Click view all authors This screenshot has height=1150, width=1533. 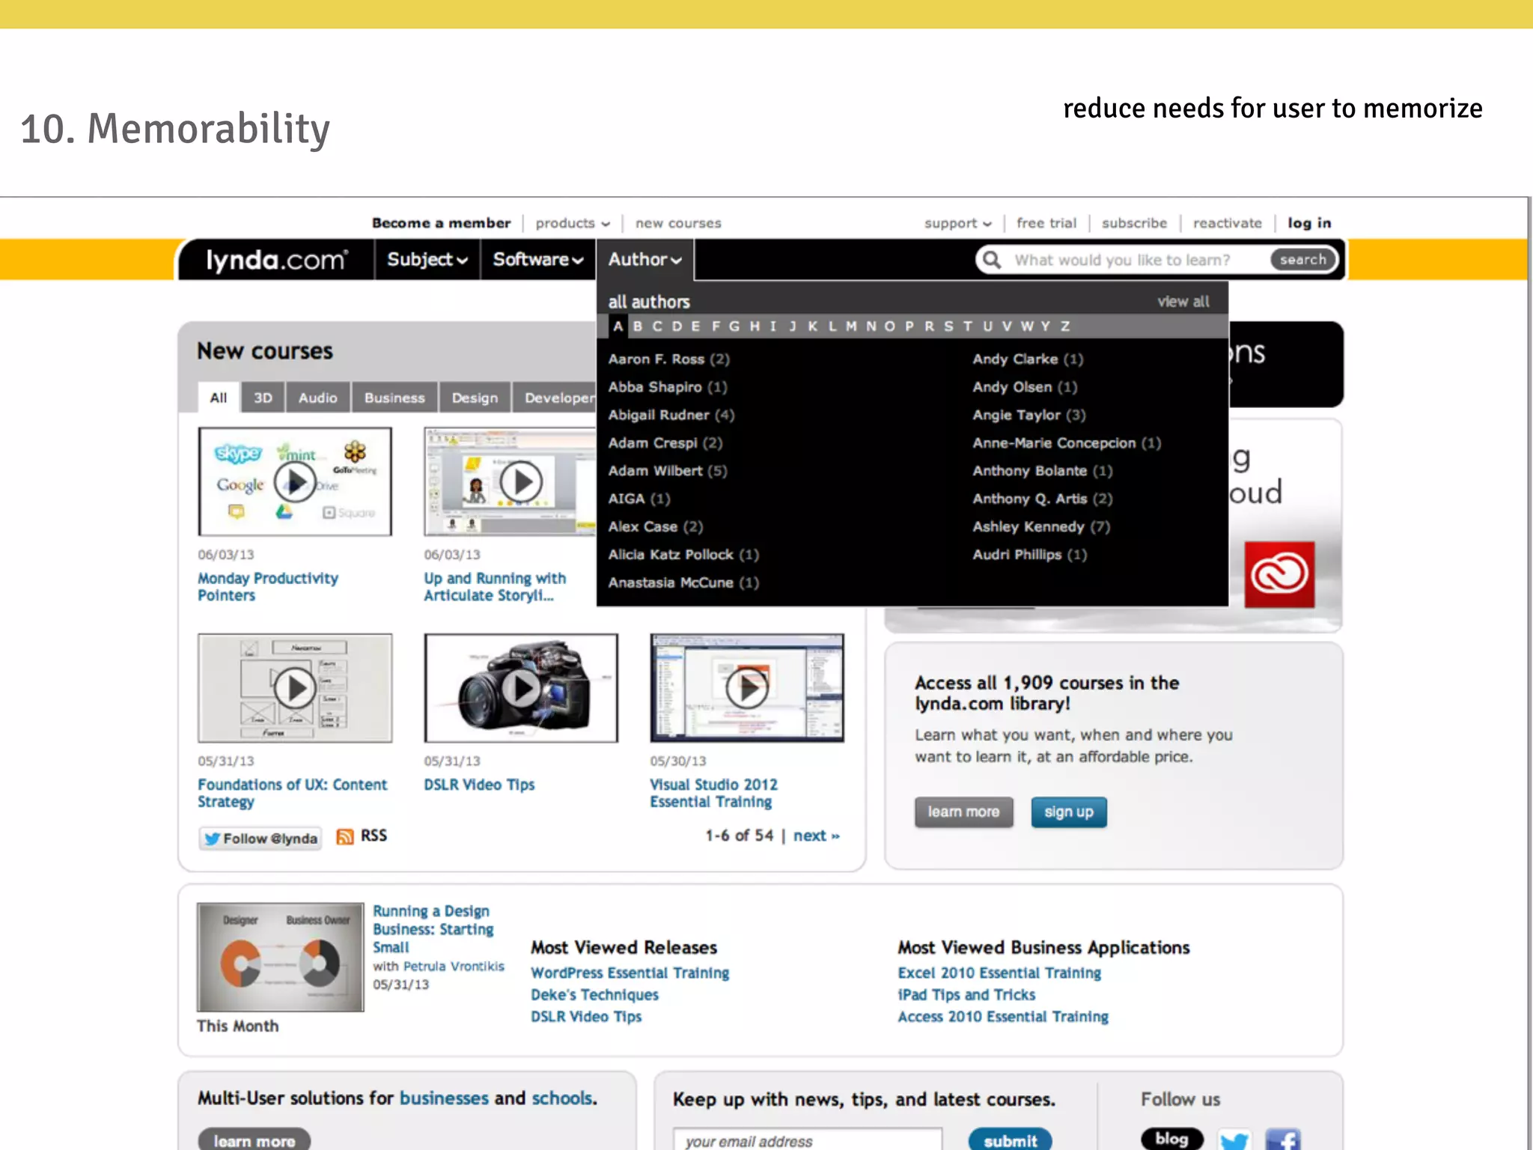[1183, 302]
